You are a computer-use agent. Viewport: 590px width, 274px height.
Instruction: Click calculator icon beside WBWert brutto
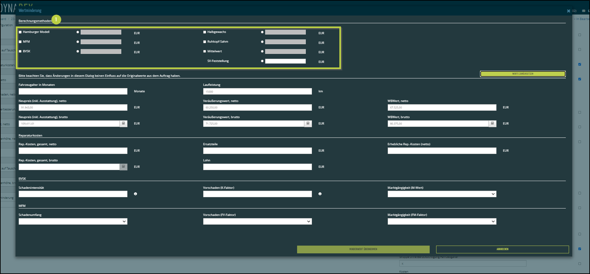[492, 124]
